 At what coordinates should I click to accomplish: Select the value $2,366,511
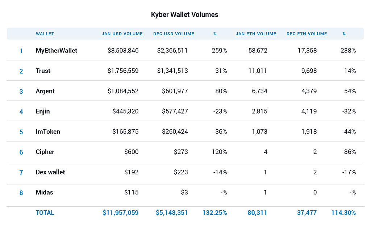(x=172, y=51)
